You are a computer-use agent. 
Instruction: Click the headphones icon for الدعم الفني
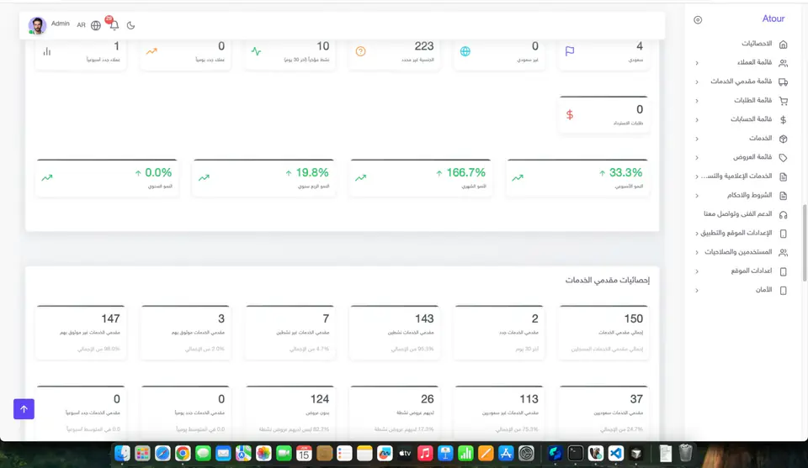783,214
